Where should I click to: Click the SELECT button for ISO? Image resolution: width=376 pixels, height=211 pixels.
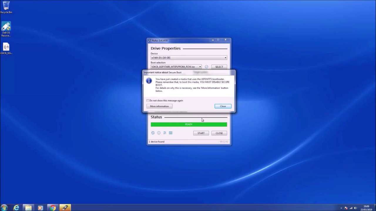point(219,67)
